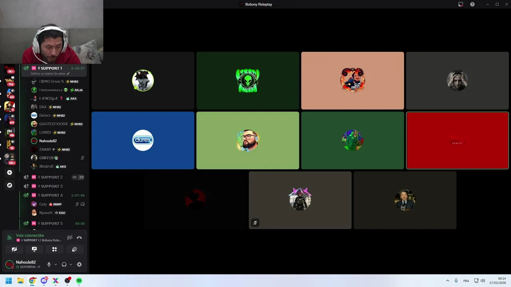Click the bearded man avatar tile
Screen dimensions: 511x287
[x=248, y=140]
